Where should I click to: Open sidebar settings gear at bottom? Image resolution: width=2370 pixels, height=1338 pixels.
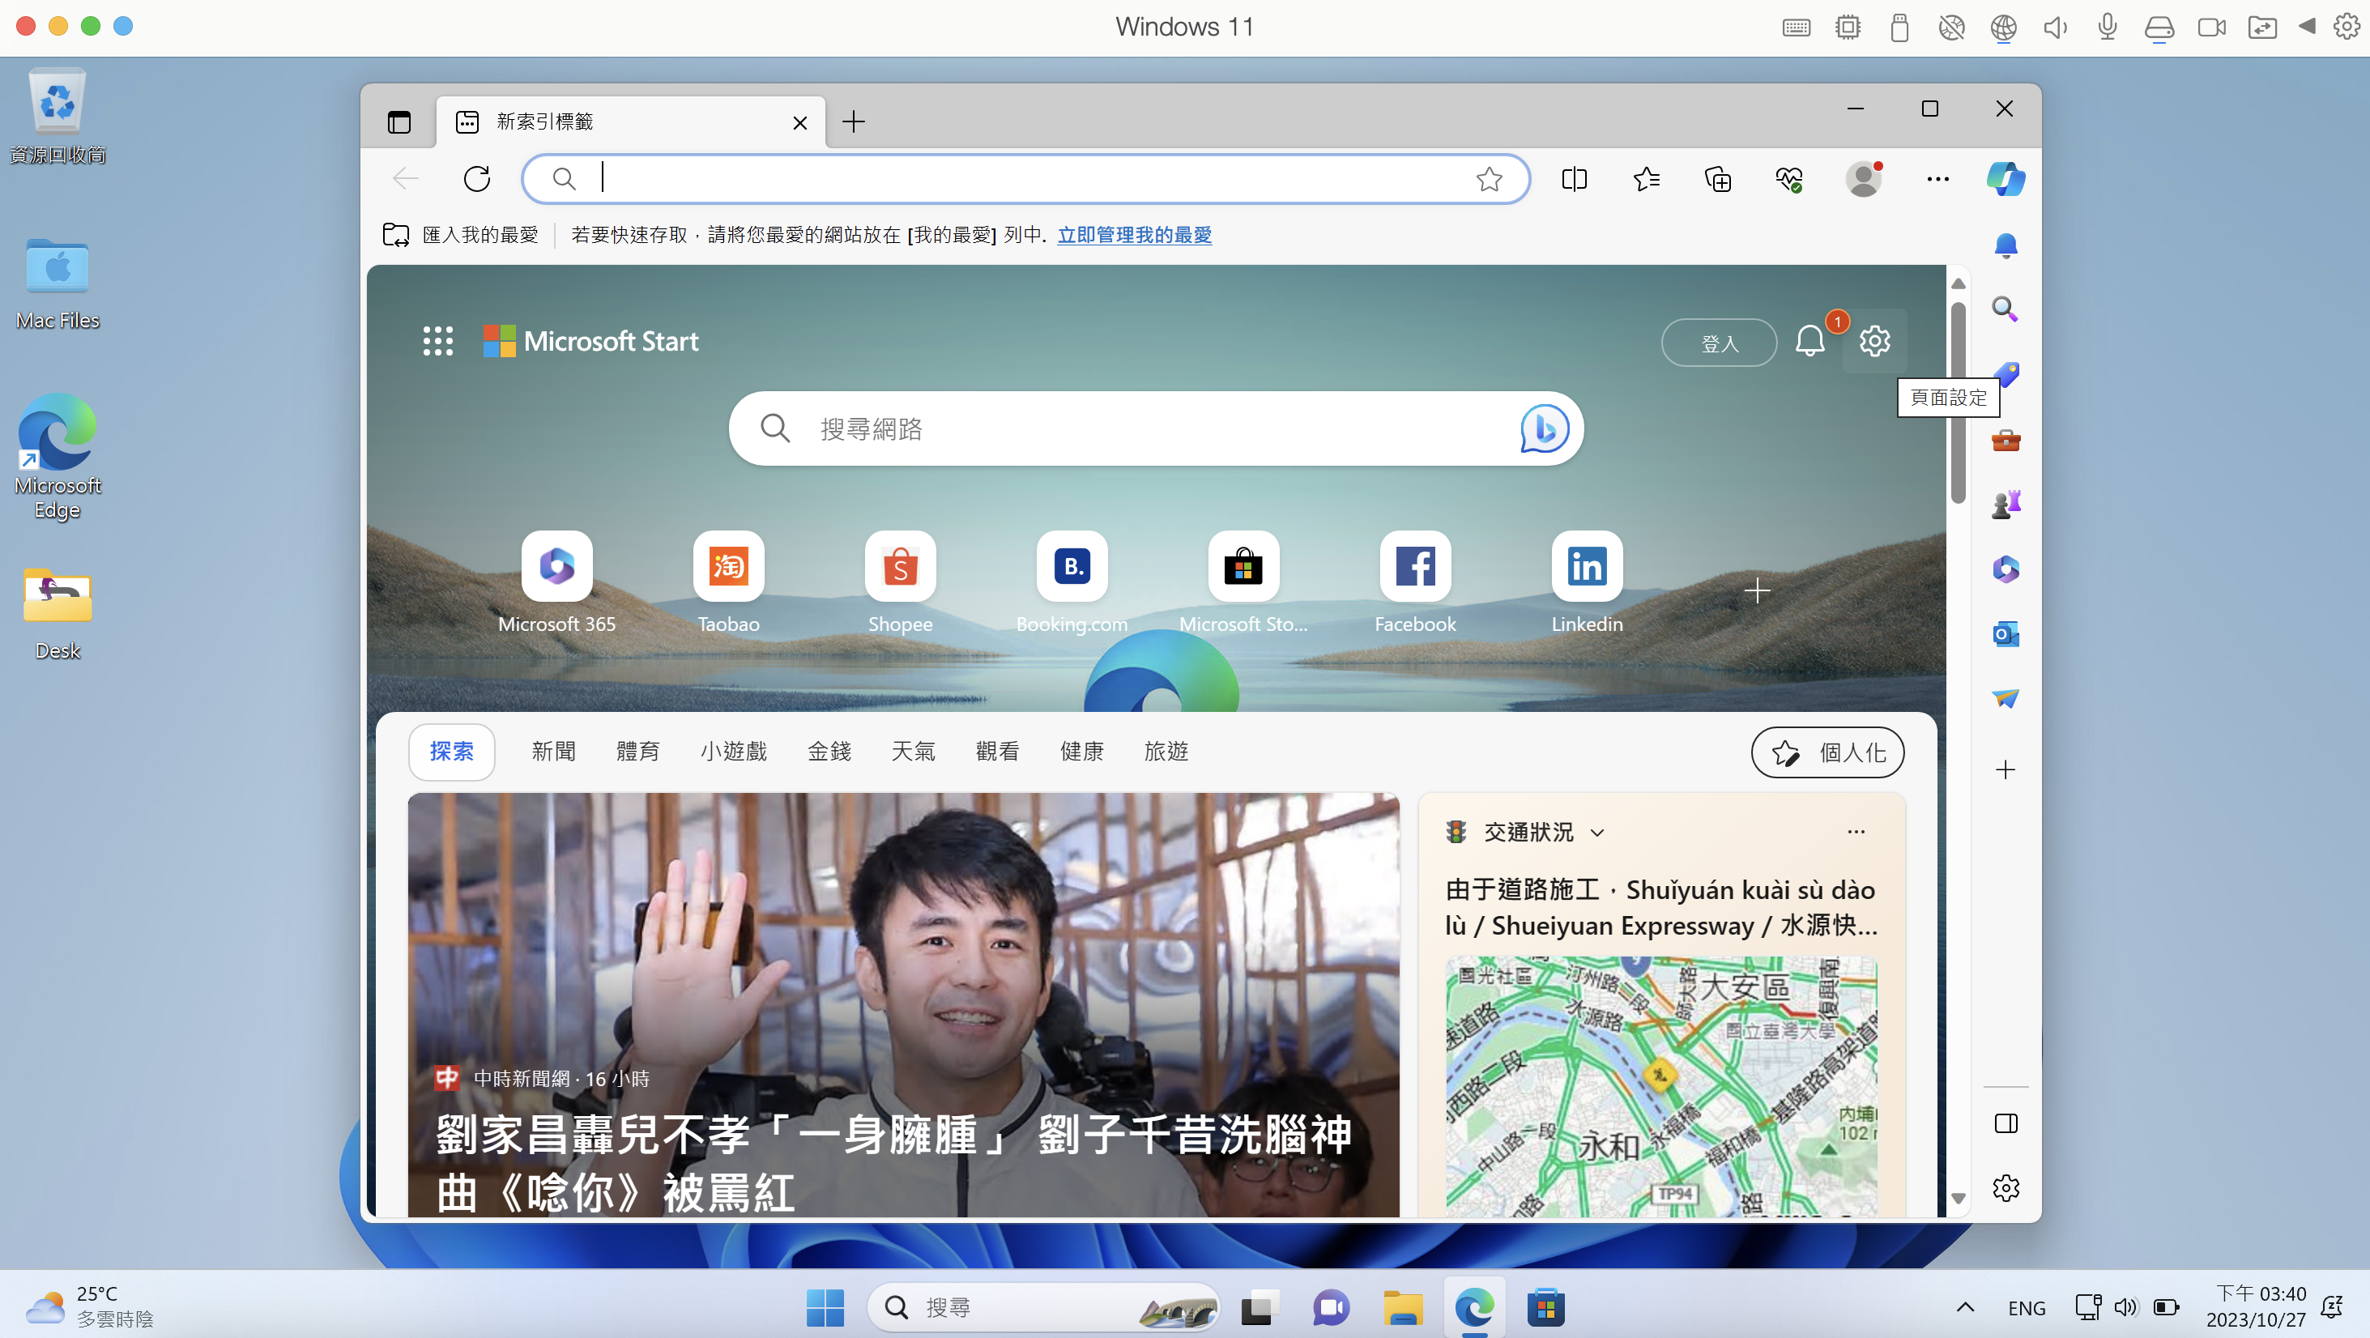2006,1188
